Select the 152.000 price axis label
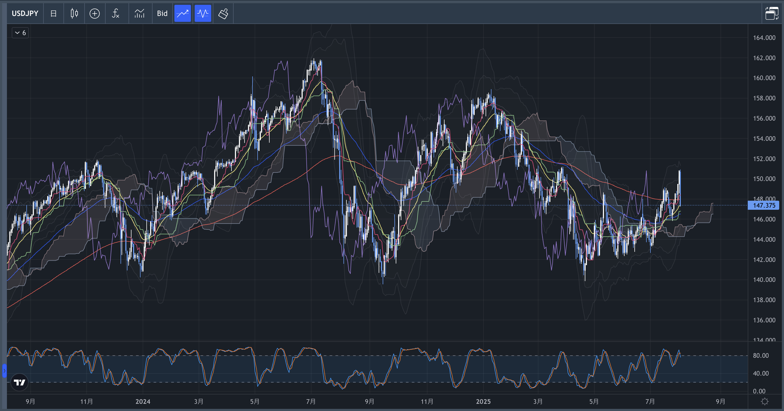 tap(764, 159)
